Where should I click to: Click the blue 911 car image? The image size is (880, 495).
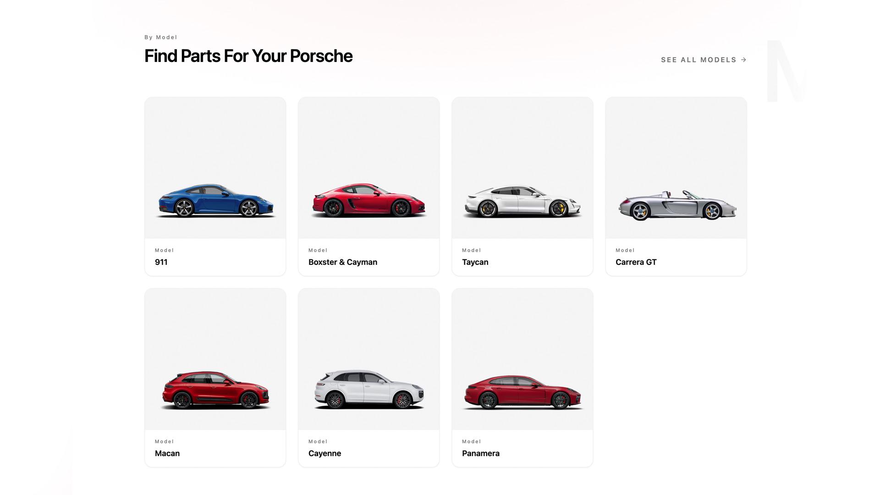click(215, 201)
